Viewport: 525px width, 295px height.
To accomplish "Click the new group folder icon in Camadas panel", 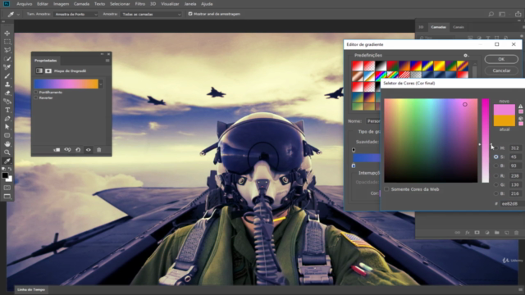I will click(497, 233).
